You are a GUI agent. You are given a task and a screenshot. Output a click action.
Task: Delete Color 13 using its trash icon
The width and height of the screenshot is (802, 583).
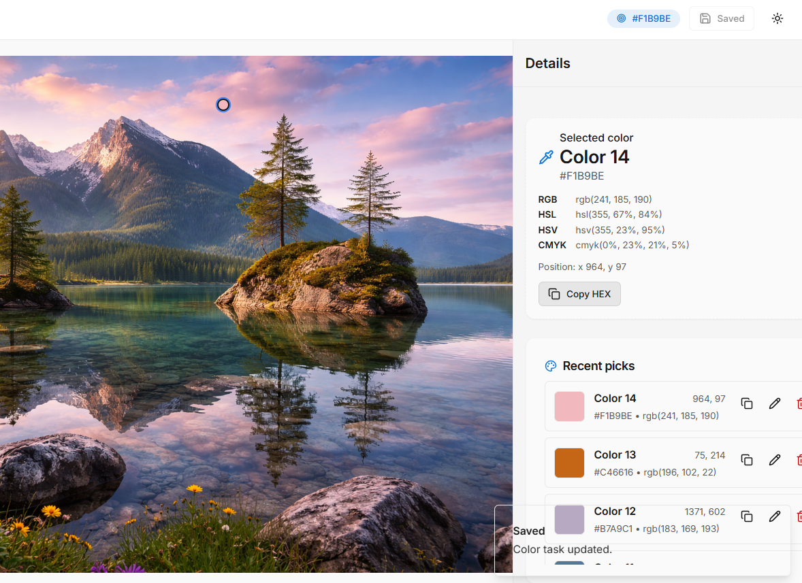[799, 460]
